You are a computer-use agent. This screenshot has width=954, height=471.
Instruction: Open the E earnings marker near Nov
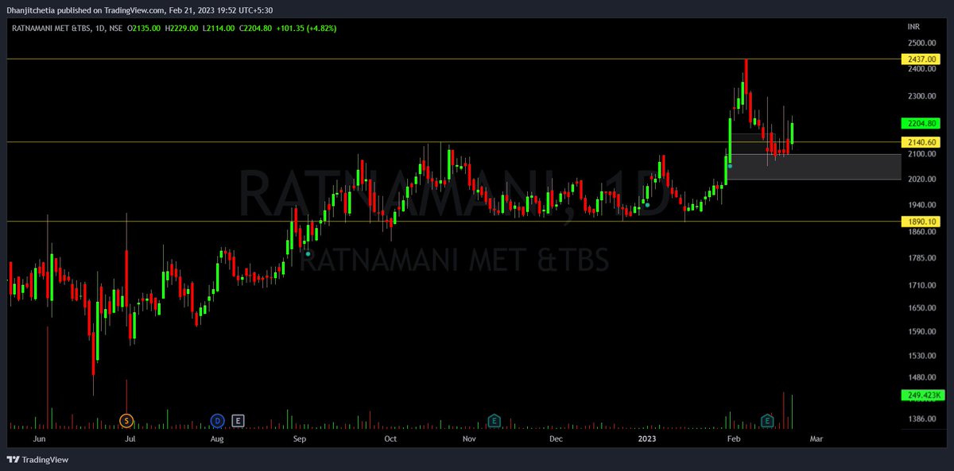click(494, 420)
